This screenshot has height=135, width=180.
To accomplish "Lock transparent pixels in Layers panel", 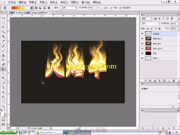I will point(148,28).
